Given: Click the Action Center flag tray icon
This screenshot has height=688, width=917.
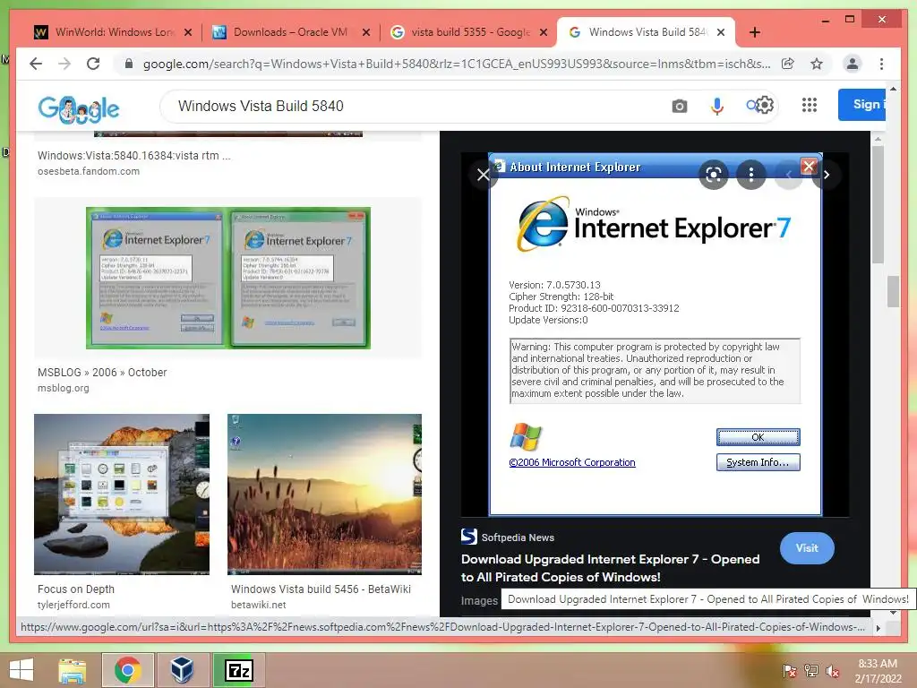Looking at the screenshot, I should 790,670.
